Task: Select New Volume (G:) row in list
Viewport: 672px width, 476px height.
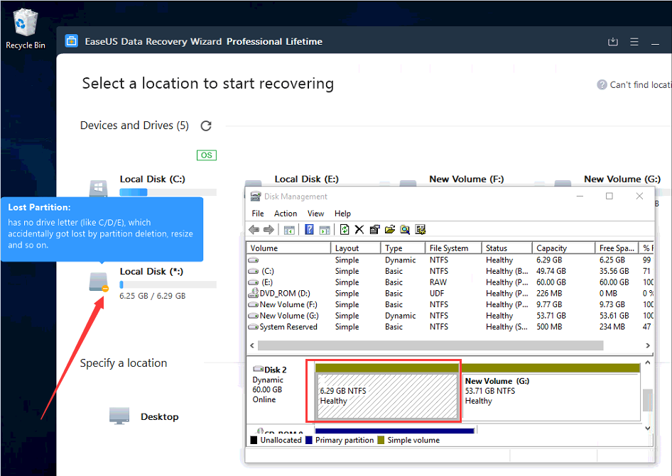Action: click(x=450, y=316)
